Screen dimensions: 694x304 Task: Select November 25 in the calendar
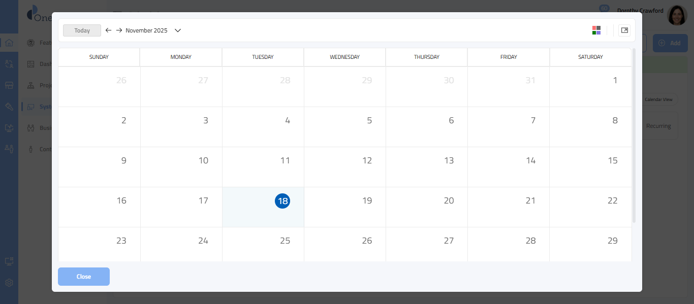[x=285, y=241]
